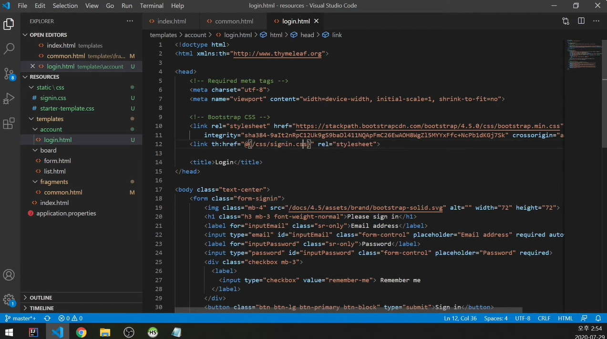Click account in the breadcrumb path
Image resolution: width=607 pixels, height=339 pixels.
pyautogui.click(x=195, y=35)
